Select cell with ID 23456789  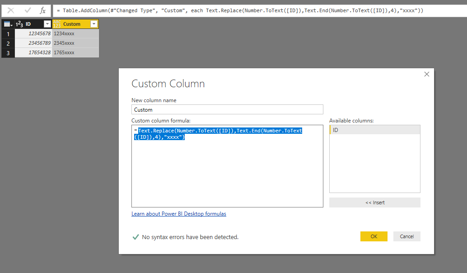pyautogui.click(x=33, y=43)
